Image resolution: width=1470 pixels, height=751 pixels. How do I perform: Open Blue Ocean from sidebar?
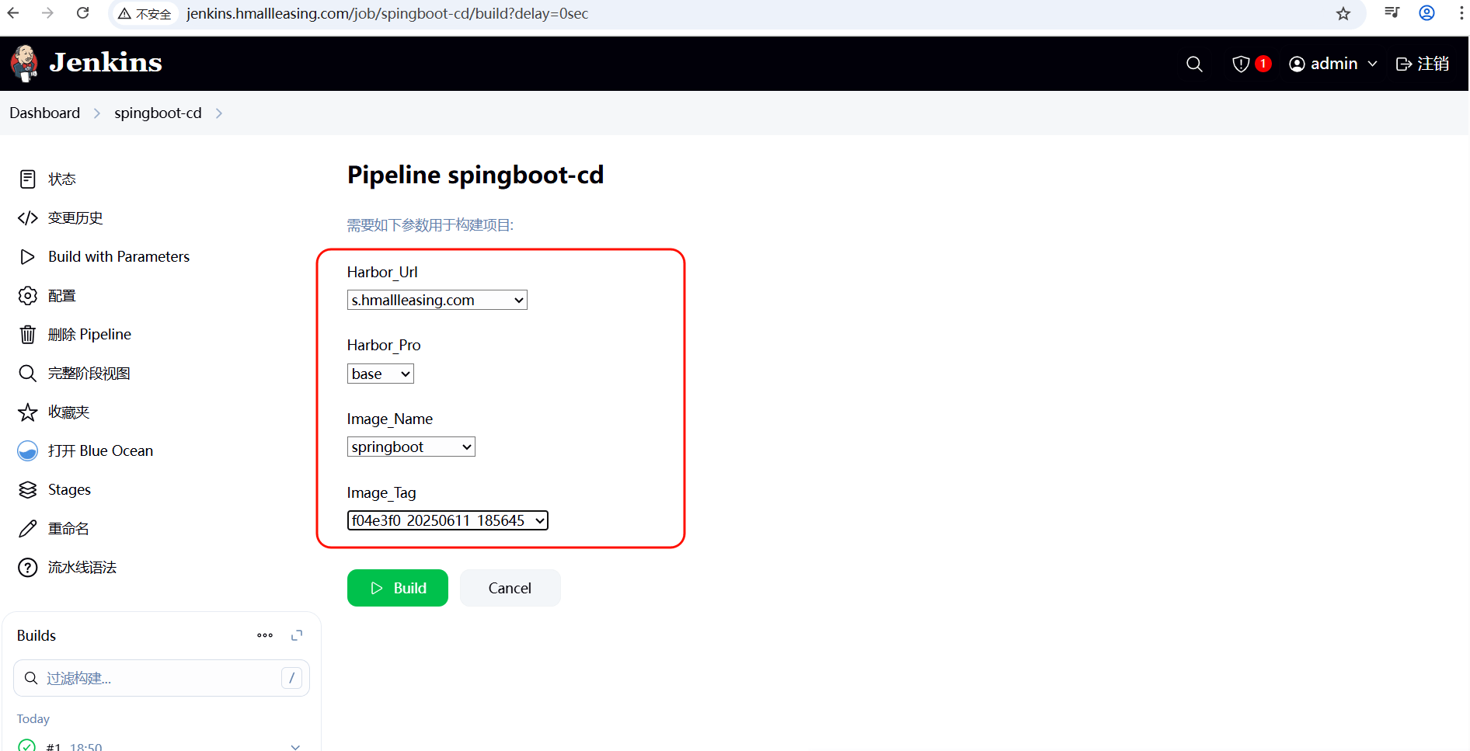(x=100, y=450)
